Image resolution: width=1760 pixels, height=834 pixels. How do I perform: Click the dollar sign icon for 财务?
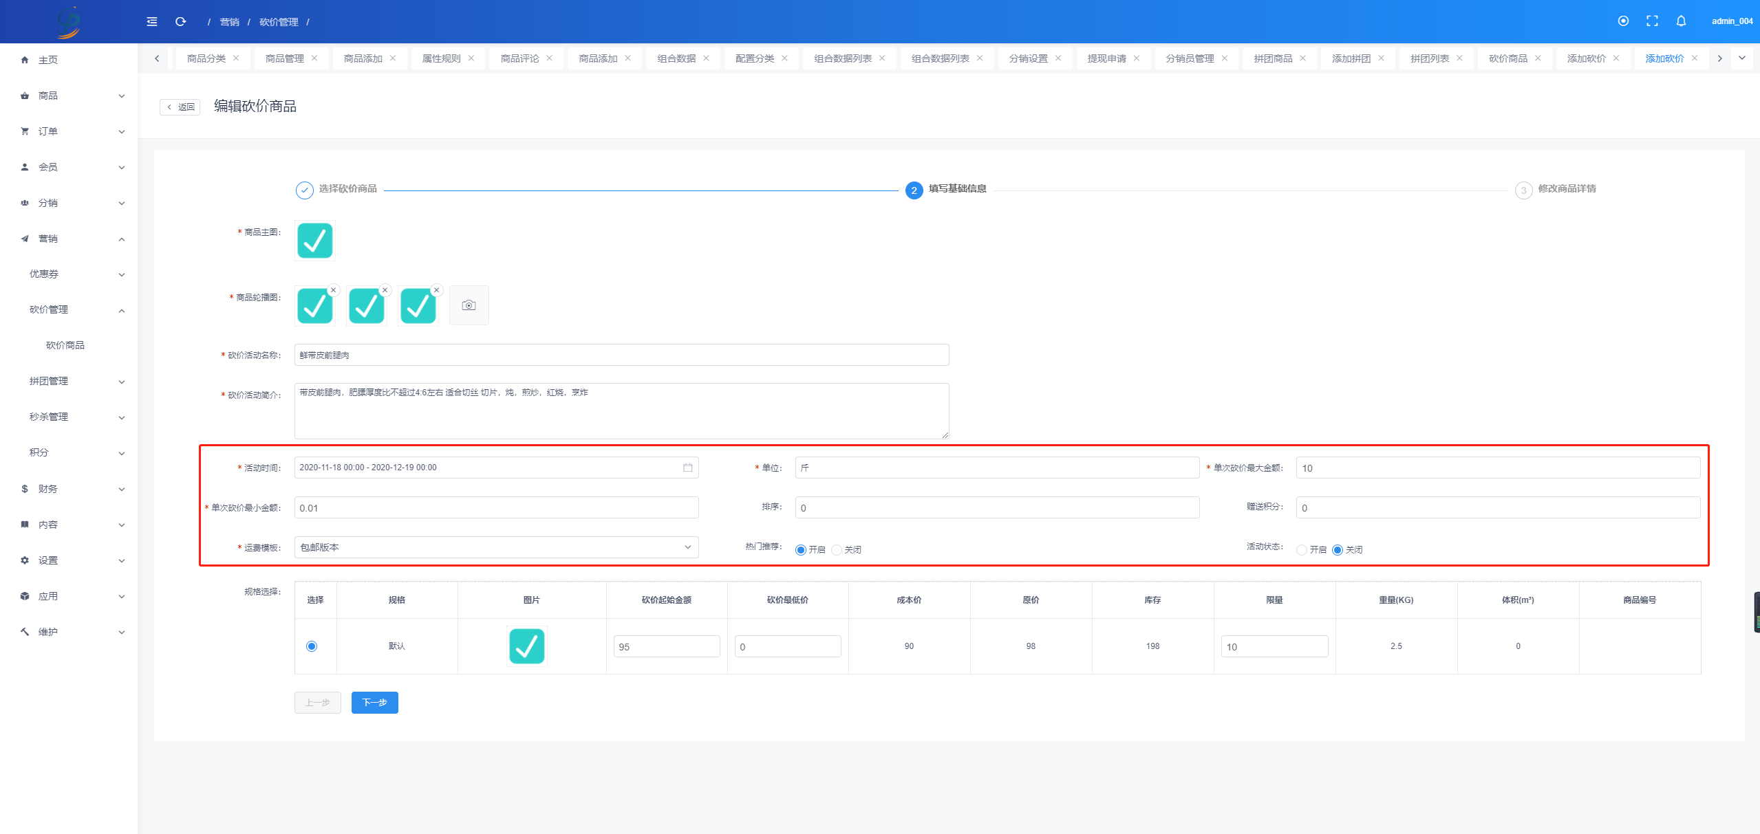pos(25,489)
